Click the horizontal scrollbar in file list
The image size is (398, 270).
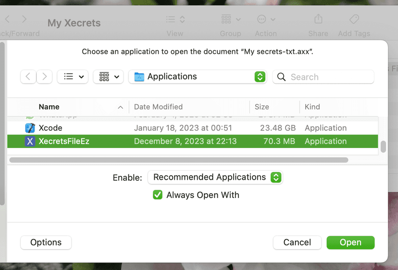pos(178,160)
